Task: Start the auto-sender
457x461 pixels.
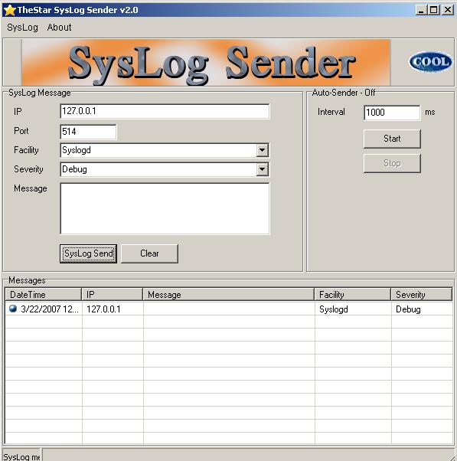Action: coord(392,139)
